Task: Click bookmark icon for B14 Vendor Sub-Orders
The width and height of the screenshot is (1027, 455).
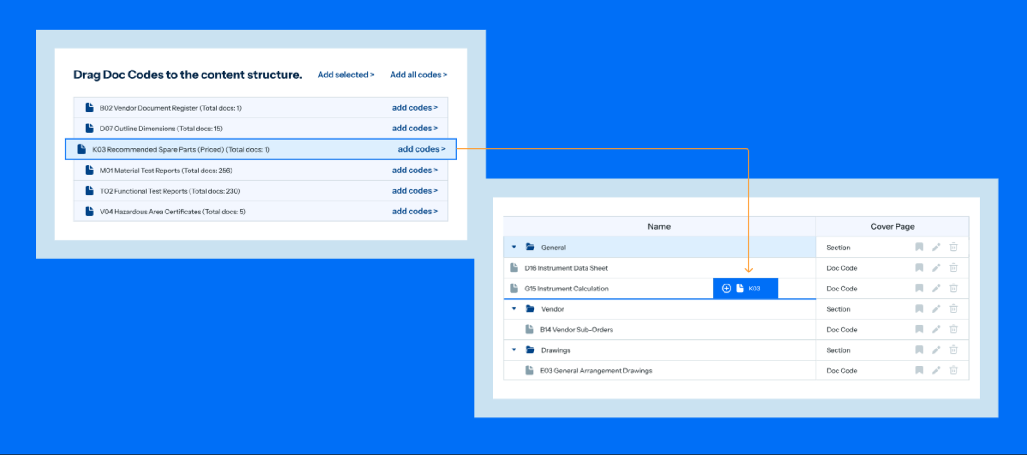Action: (919, 329)
